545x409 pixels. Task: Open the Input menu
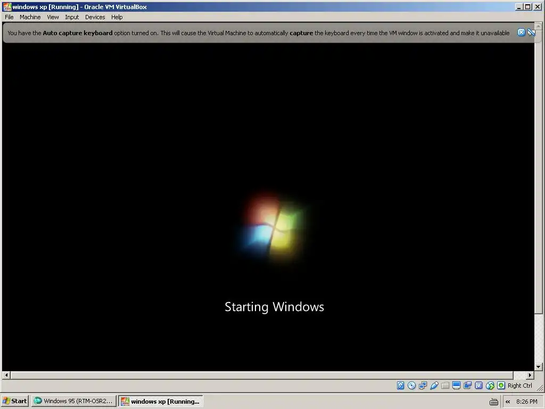(x=72, y=17)
